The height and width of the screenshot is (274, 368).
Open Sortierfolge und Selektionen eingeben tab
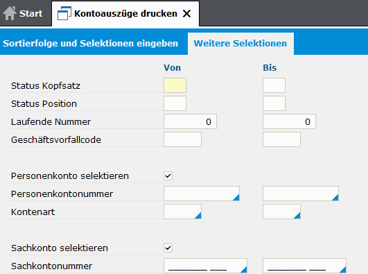pos(91,44)
